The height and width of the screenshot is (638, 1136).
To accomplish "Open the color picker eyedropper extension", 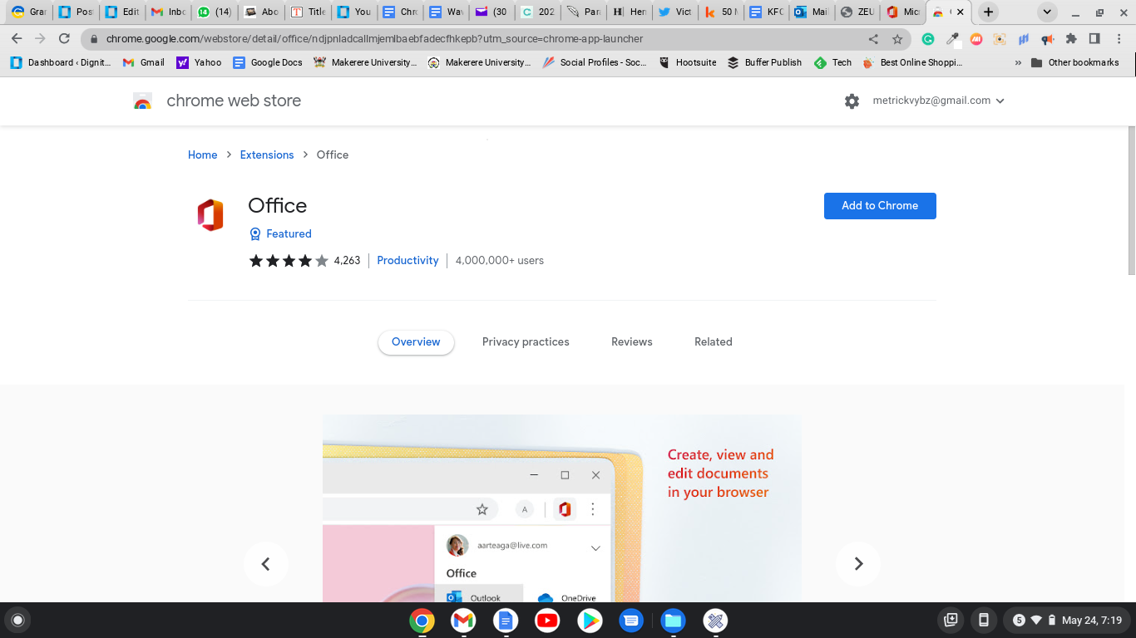I will pyautogui.click(x=953, y=39).
